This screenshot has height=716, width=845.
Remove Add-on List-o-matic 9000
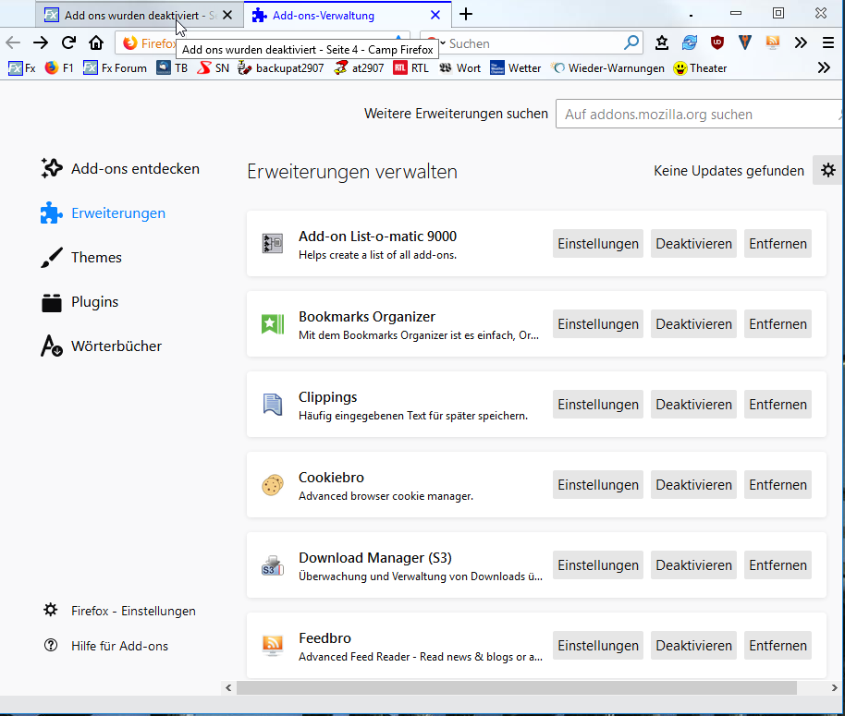[778, 244]
